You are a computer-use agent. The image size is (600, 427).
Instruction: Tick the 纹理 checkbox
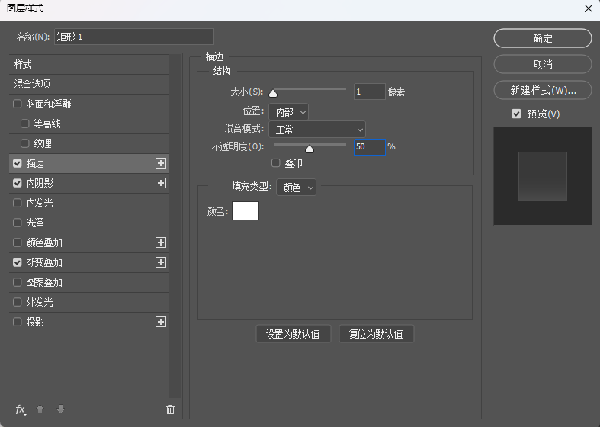pyautogui.click(x=25, y=143)
